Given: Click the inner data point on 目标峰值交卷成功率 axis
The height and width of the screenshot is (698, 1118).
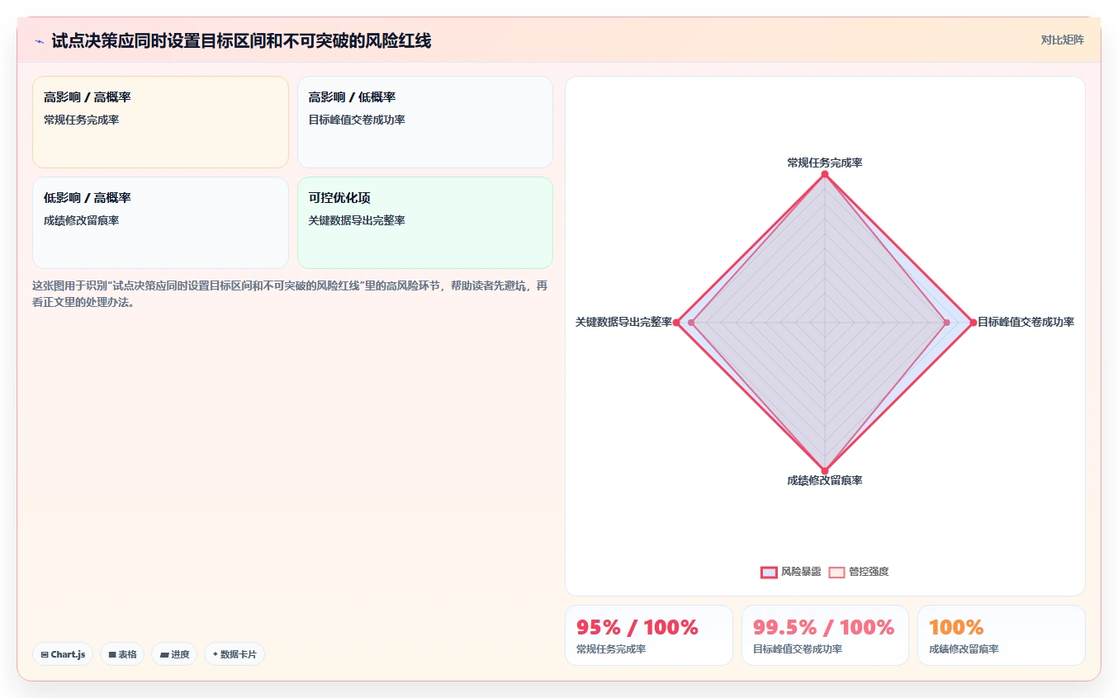Looking at the screenshot, I should pos(947,322).
